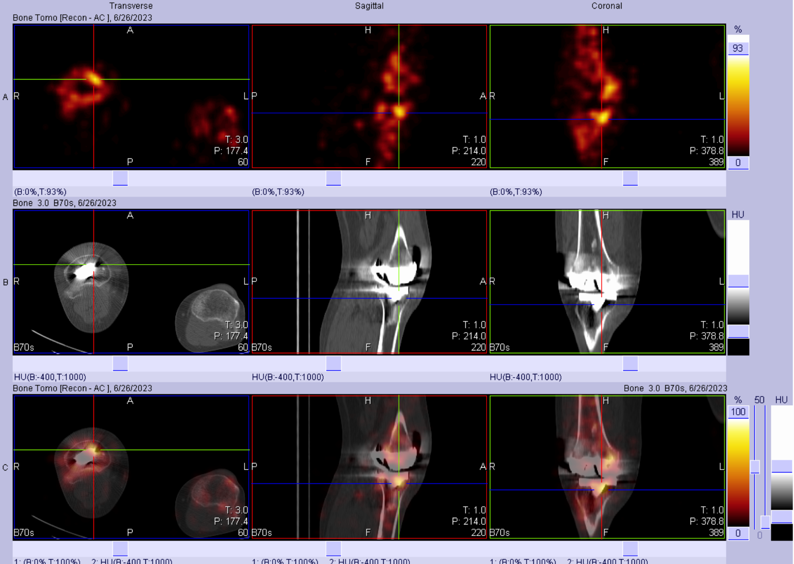This screenshot has width=794, height=564.
Task: Click the Sagittal column header label
Action: pyautogui.click(x=369, y=6)
